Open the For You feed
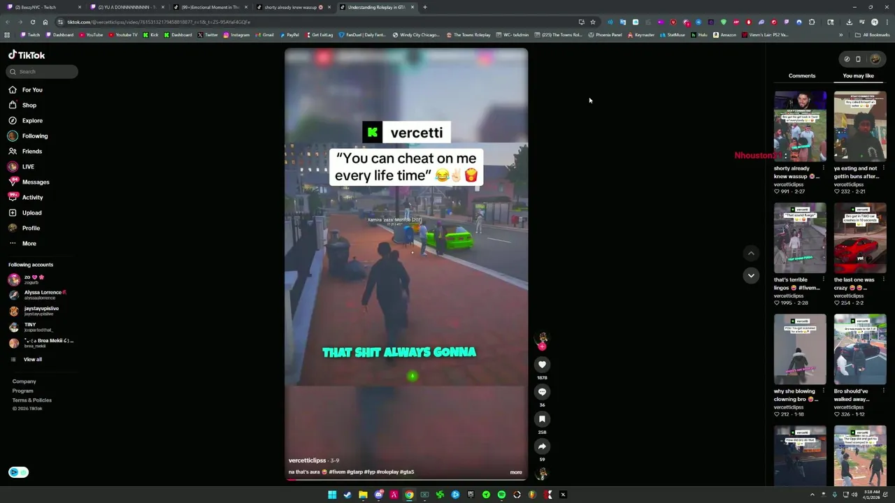Screen dimensions: 895x503 [26, 90]
